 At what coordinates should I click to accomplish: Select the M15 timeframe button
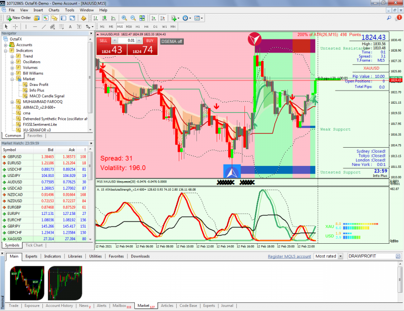(x=120, y=27)
